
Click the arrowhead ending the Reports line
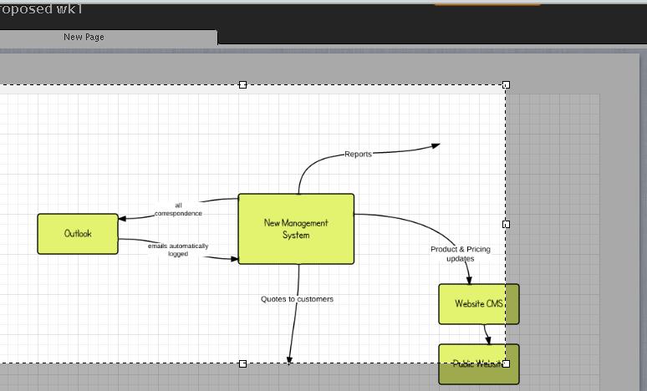pos(436,145)
